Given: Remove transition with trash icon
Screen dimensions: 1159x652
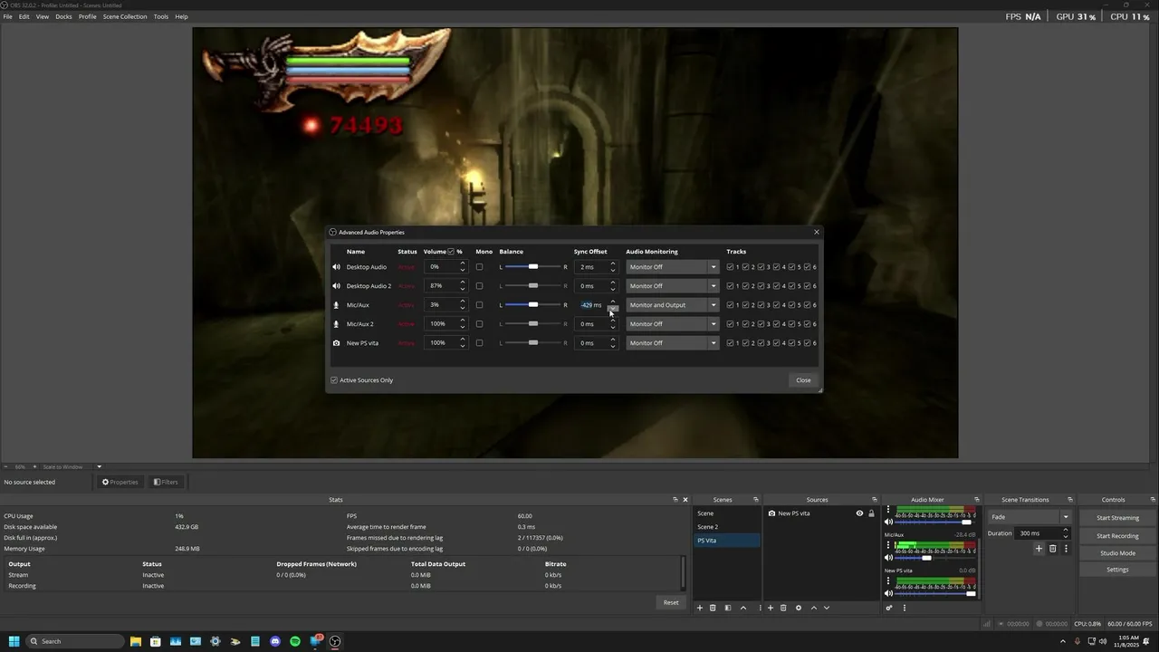Looking at the screenshot, I should (1053, 549).
